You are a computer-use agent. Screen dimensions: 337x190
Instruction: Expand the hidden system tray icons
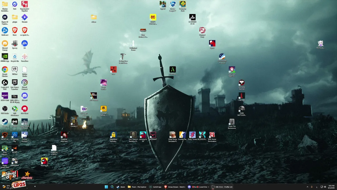[x=307, y=187]
